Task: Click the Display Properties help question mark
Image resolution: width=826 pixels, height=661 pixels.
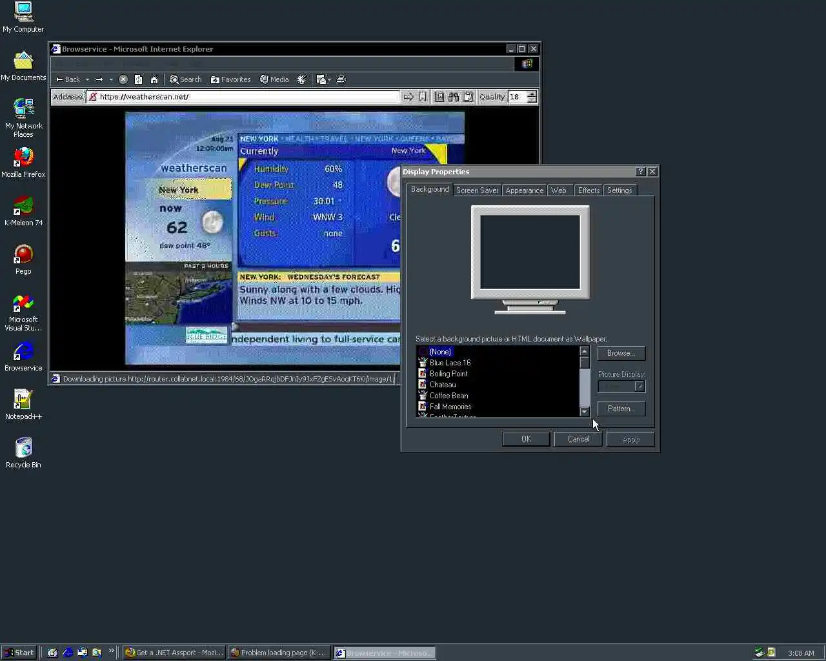Action: pos(640,172)
